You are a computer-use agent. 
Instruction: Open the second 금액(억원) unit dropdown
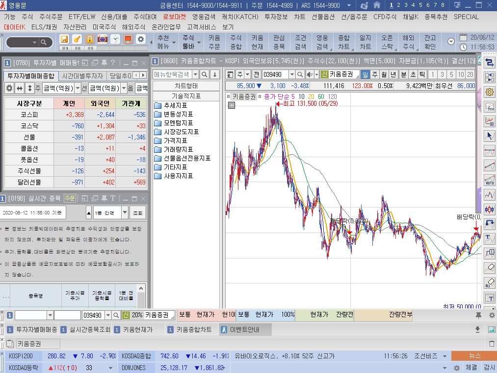124,88
